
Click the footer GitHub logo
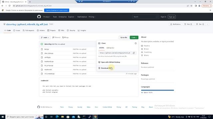tap(39, 107)
